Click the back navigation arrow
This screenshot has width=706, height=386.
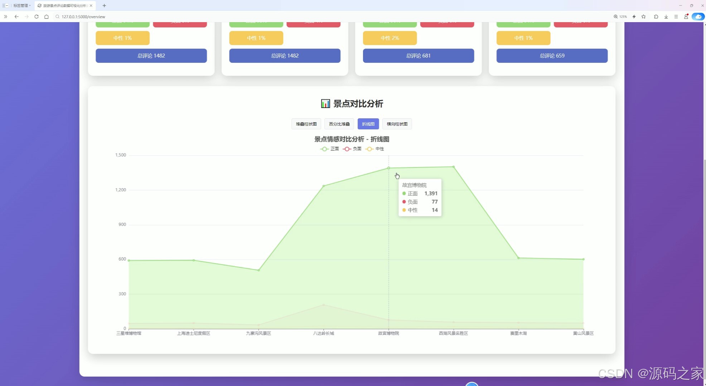click(16, 16)
